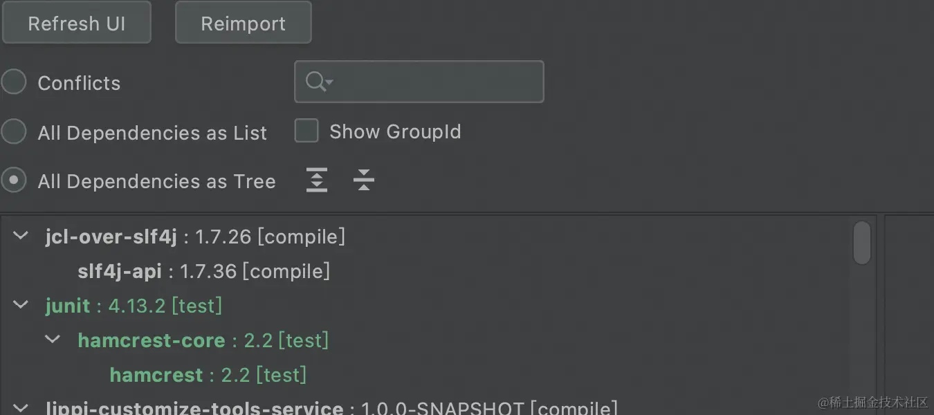Viewport: 934px width, 415px height.
Task: Collapse the junit dependency node
Action: (x=21, y=305)
